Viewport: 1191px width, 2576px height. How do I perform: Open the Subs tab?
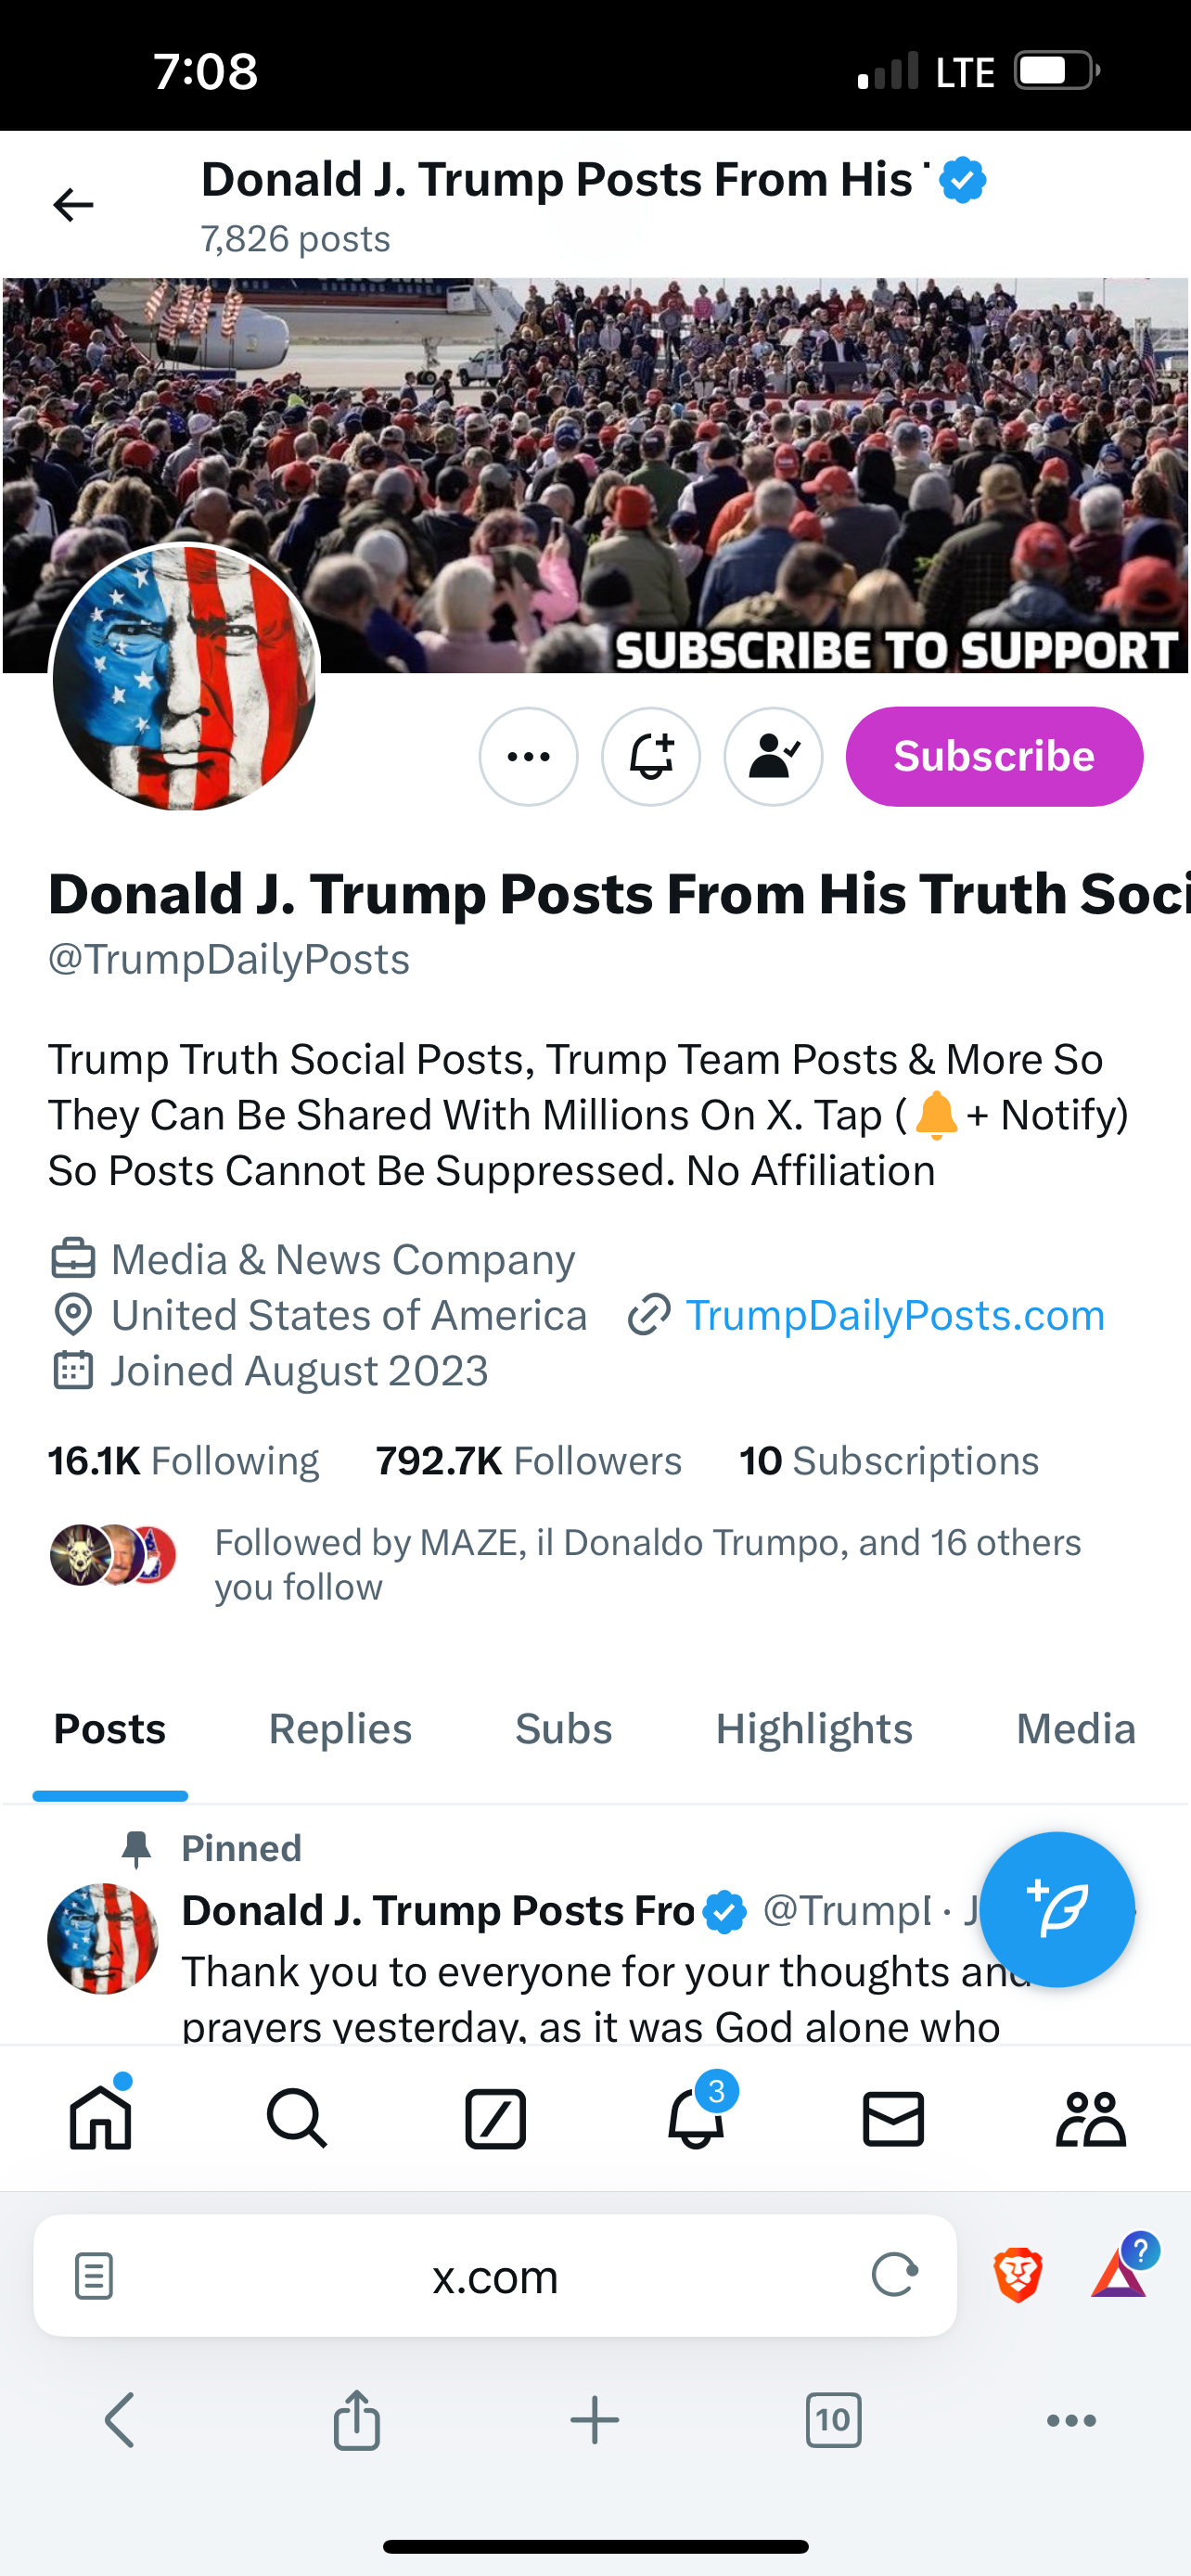pyautogui.click(x=563, y=1729)
